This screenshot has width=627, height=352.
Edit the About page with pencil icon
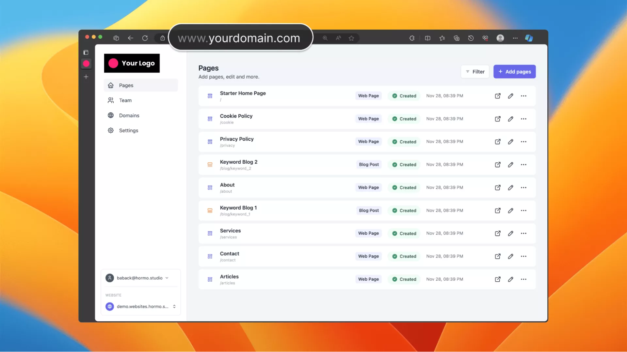click(510, 188)
